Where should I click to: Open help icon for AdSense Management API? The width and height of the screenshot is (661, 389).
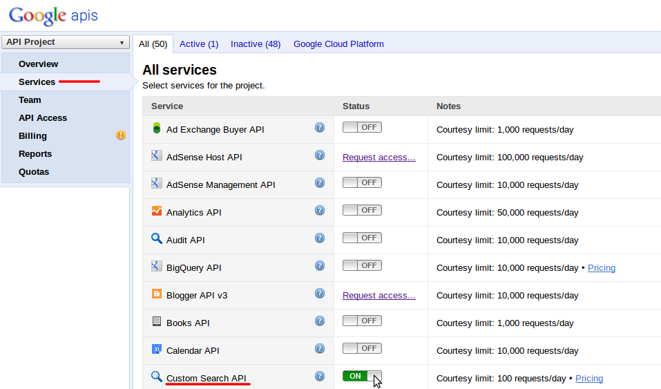point(320,182)
